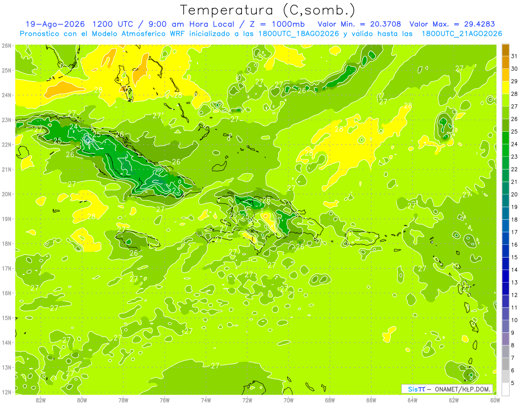Click 'Valor Min. = 20.3708' text
This screenshot has height=406, width=526.
pos(359,24)
